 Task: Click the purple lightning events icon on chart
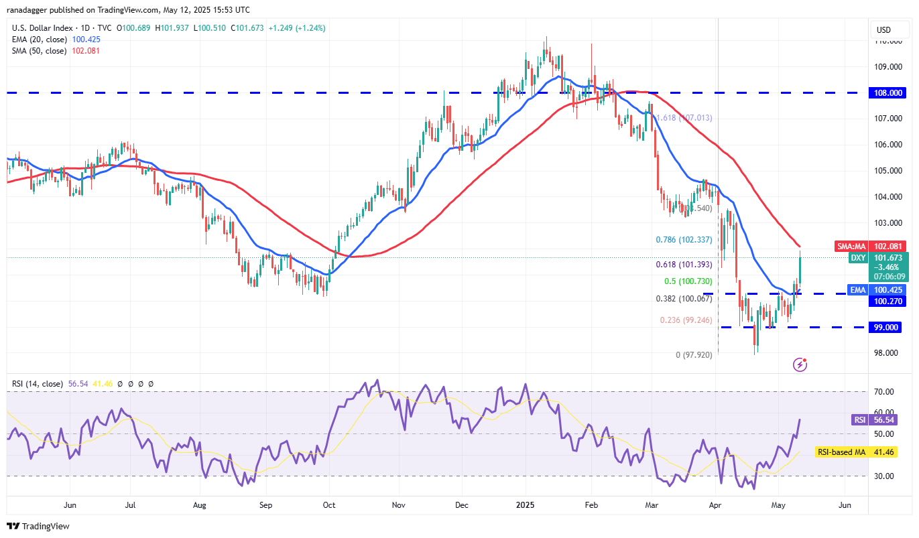tap(800, 364)
